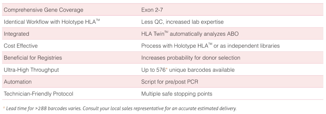Click HLA Twin automatically analyzes ABO text
The height and width of the screenshot is (114, 326).
(x=190, y=34)
